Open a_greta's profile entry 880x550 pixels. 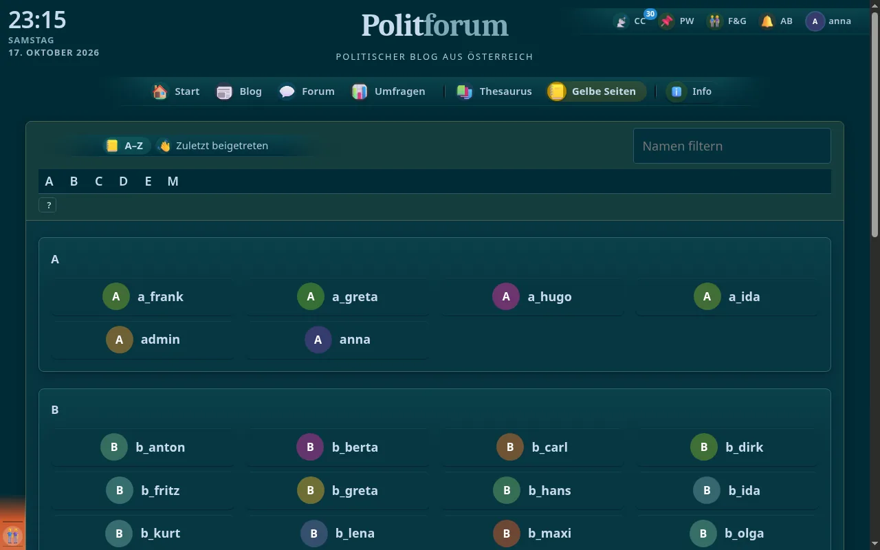(338, 296)
